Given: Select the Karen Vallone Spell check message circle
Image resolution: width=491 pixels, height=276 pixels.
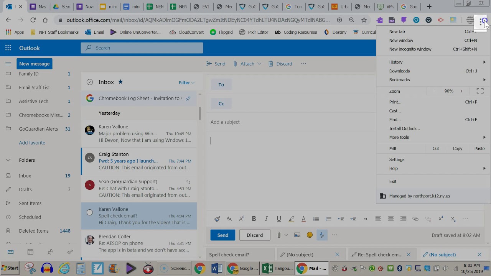Looking at the screenshot, I should (x=90, y=212).
